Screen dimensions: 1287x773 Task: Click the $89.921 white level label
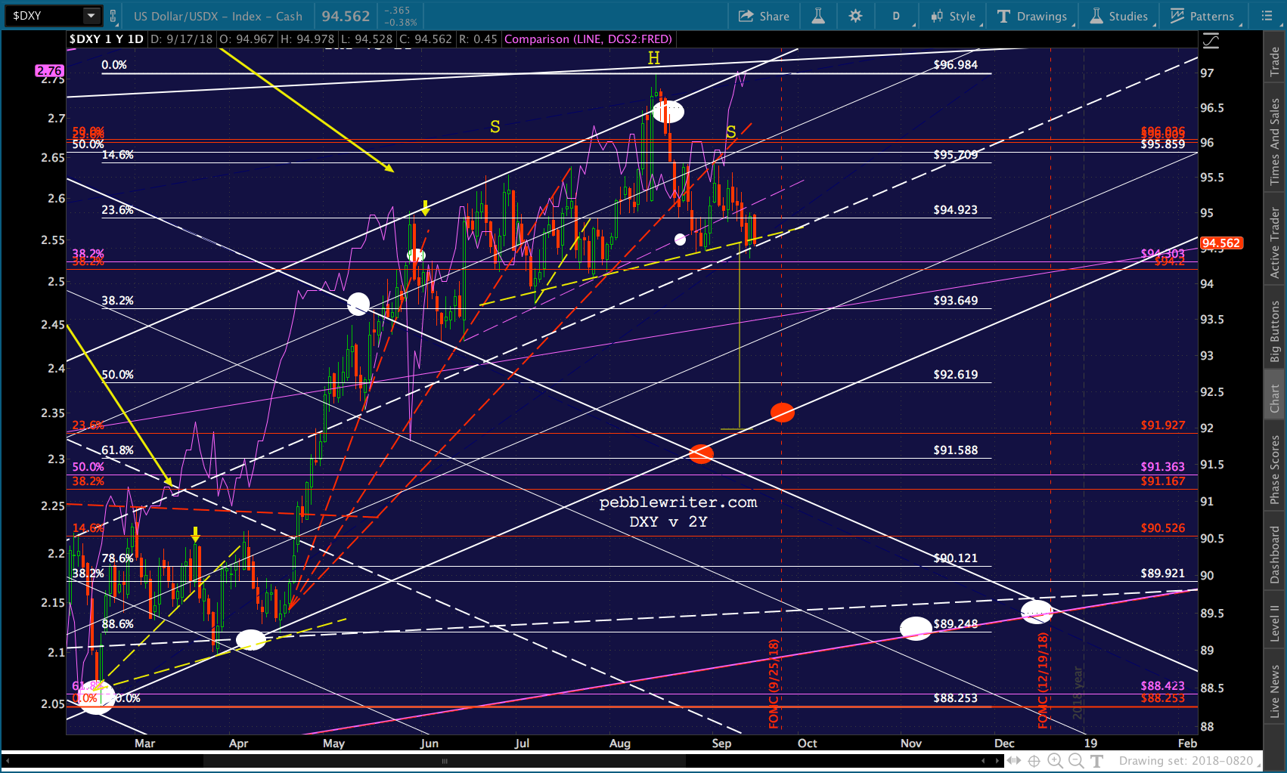point(1162,574)
